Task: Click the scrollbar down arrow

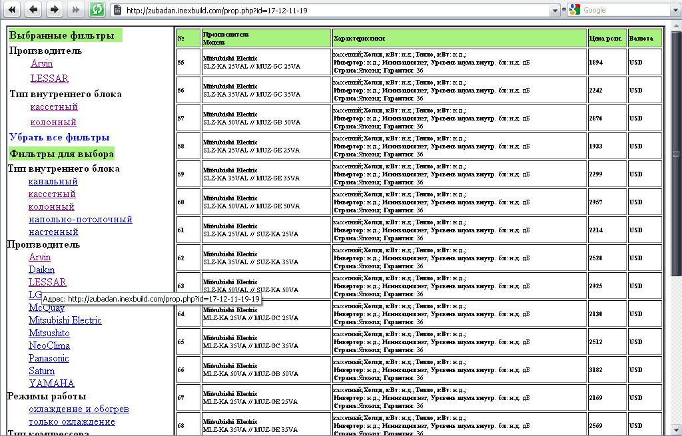Action: click(x=676, y=431)
